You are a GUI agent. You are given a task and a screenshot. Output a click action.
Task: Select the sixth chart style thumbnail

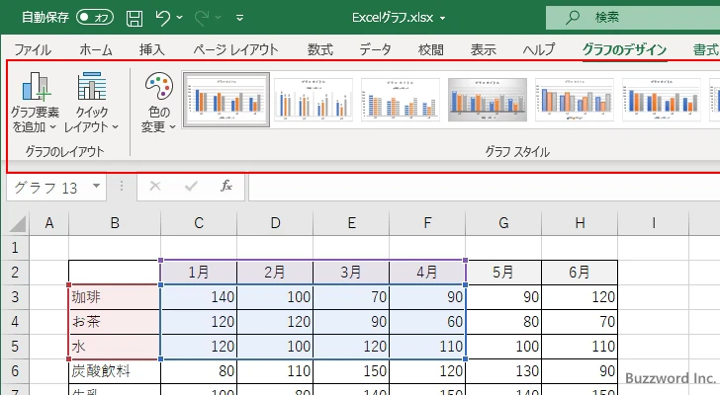662,100
